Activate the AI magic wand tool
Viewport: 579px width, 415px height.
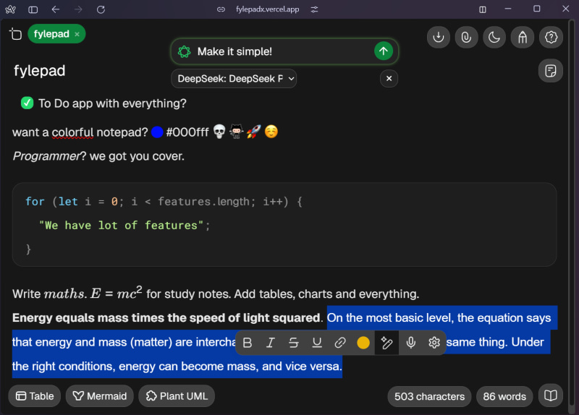pyautogui.click(x=386, y=343)
